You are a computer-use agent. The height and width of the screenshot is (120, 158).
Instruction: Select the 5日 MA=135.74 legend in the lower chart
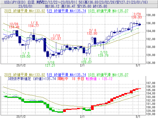pos(66,75)
